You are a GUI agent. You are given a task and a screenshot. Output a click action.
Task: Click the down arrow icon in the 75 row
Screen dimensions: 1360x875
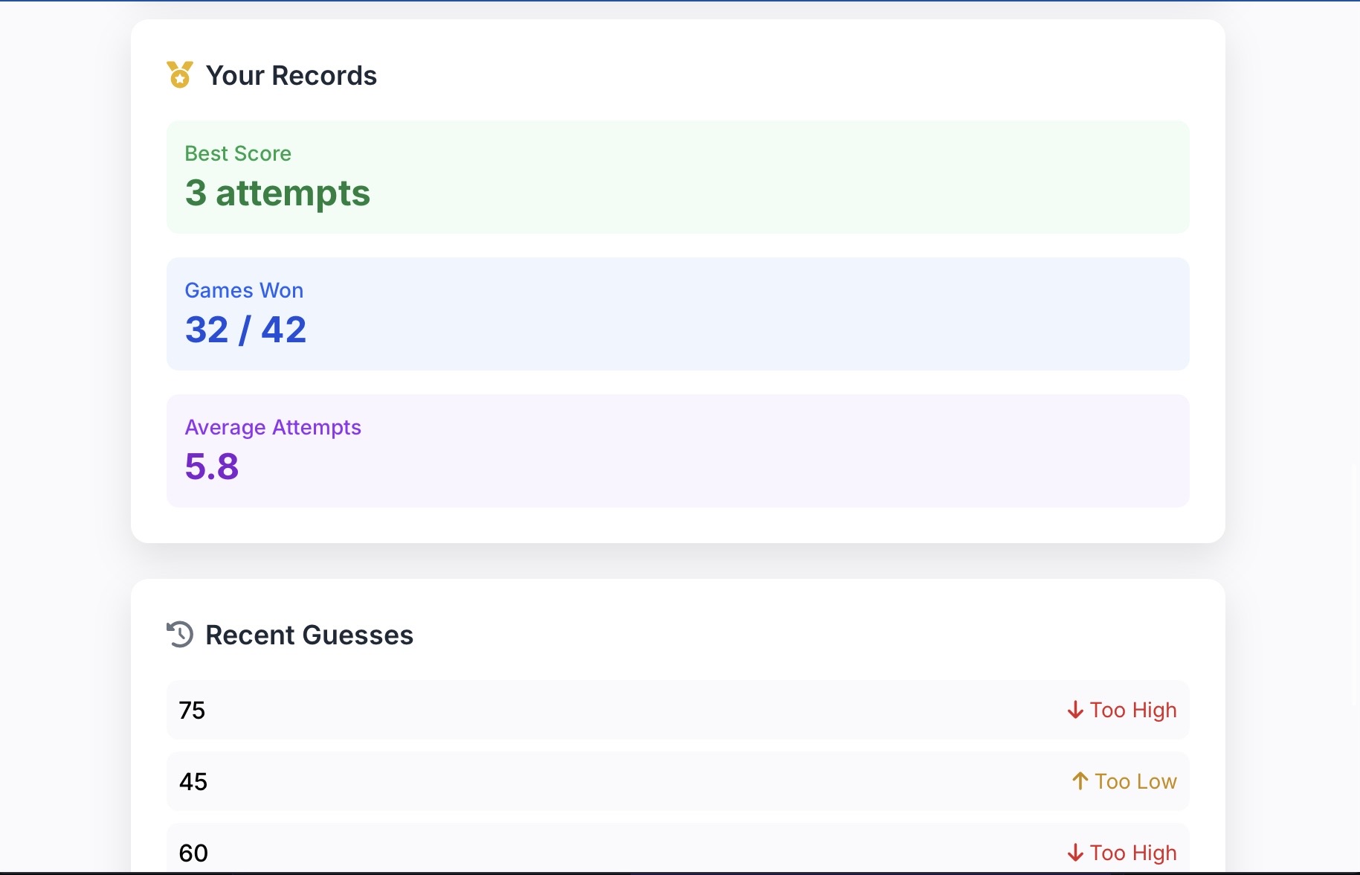click(1075, 711)
